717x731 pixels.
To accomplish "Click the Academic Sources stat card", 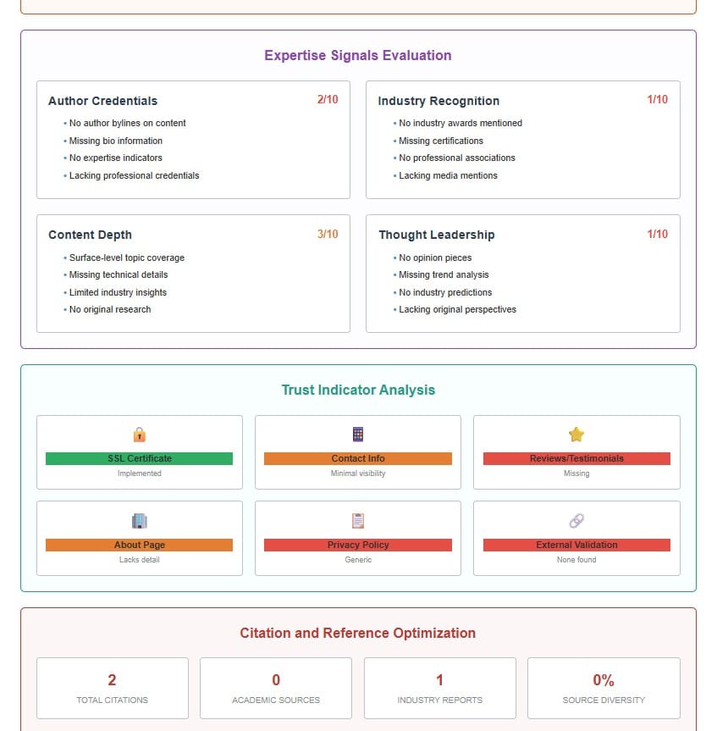I will (276, 688).
